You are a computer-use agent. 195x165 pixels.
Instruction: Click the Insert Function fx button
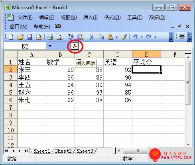tap(75, 46)
